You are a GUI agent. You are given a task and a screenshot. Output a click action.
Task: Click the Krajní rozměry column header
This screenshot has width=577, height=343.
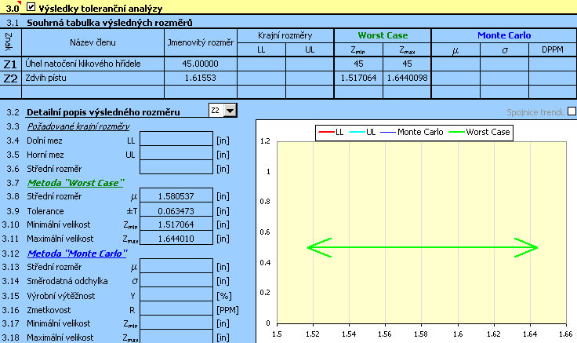tap(285, 35)
